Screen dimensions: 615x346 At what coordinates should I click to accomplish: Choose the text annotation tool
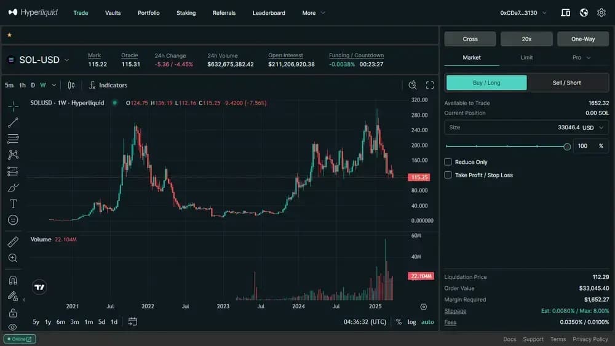pos(13,204)
